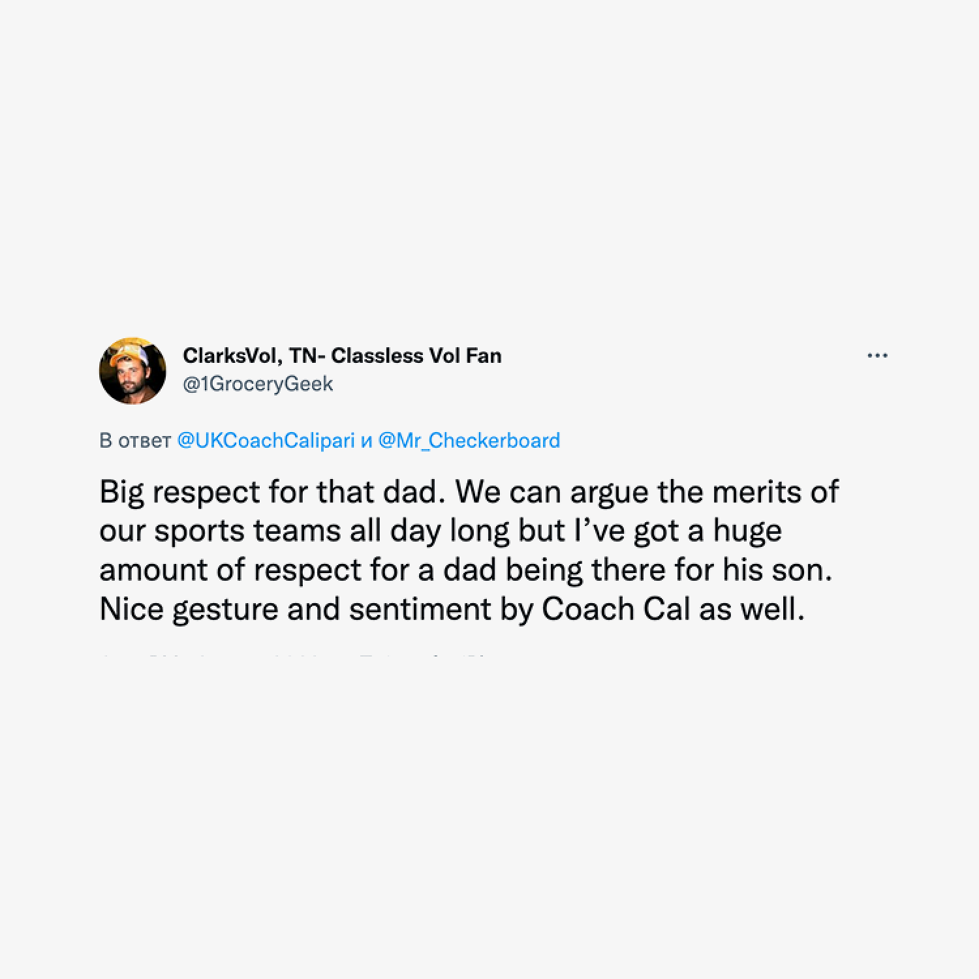Viewport: 979px width, 979px height.
Task: Click the @1GroceryGeek handle
Action: click(258, 384)
